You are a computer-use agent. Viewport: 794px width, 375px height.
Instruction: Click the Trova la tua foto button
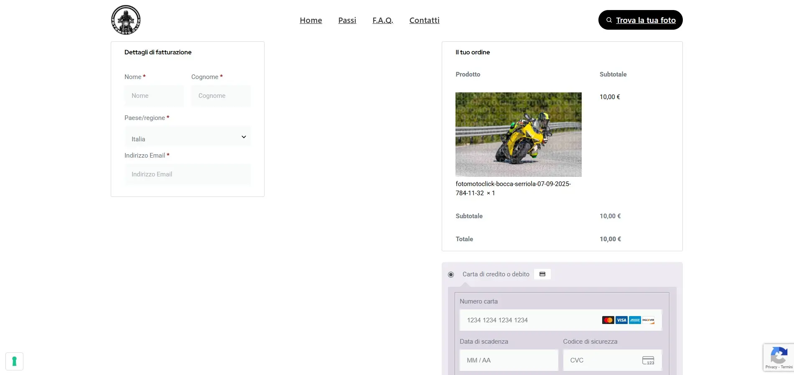click(640, 20)
